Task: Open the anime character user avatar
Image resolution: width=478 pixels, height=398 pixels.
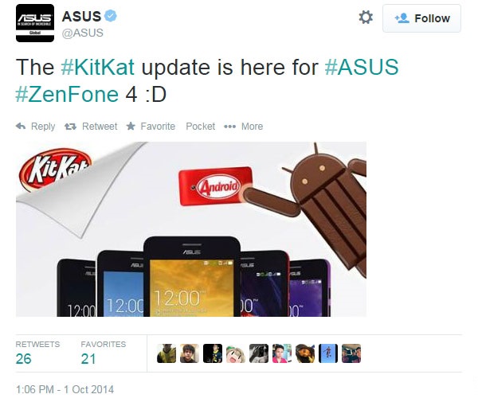Action: [236, 353]
